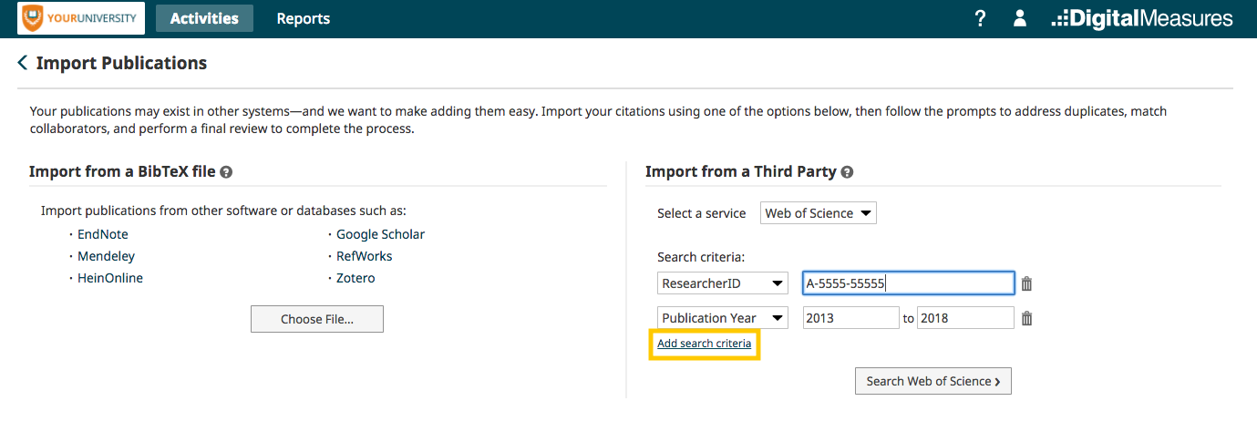The image size is (1257, 432).
Task: Switch to the Activities tab
Action: [x=204, y=18]
